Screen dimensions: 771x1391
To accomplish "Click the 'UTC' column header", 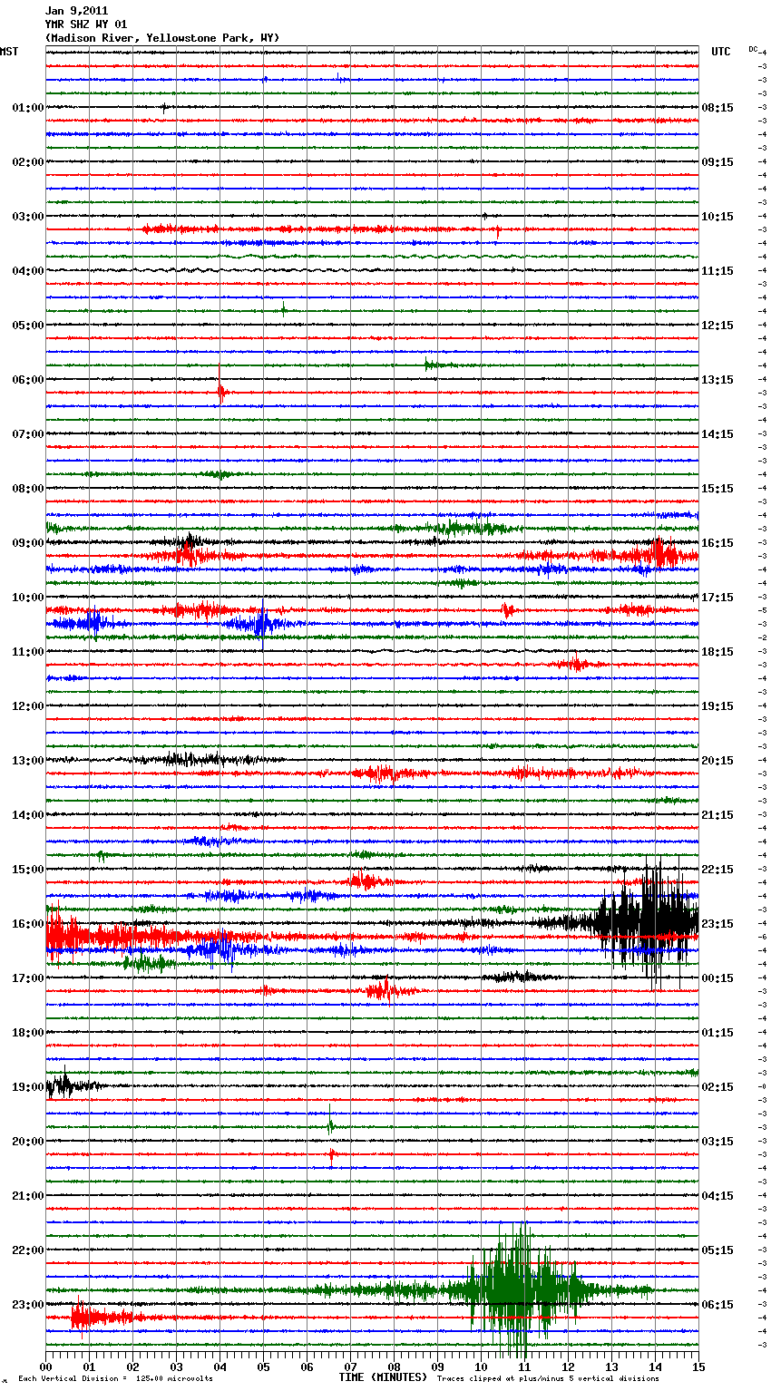I will (721, 52).
